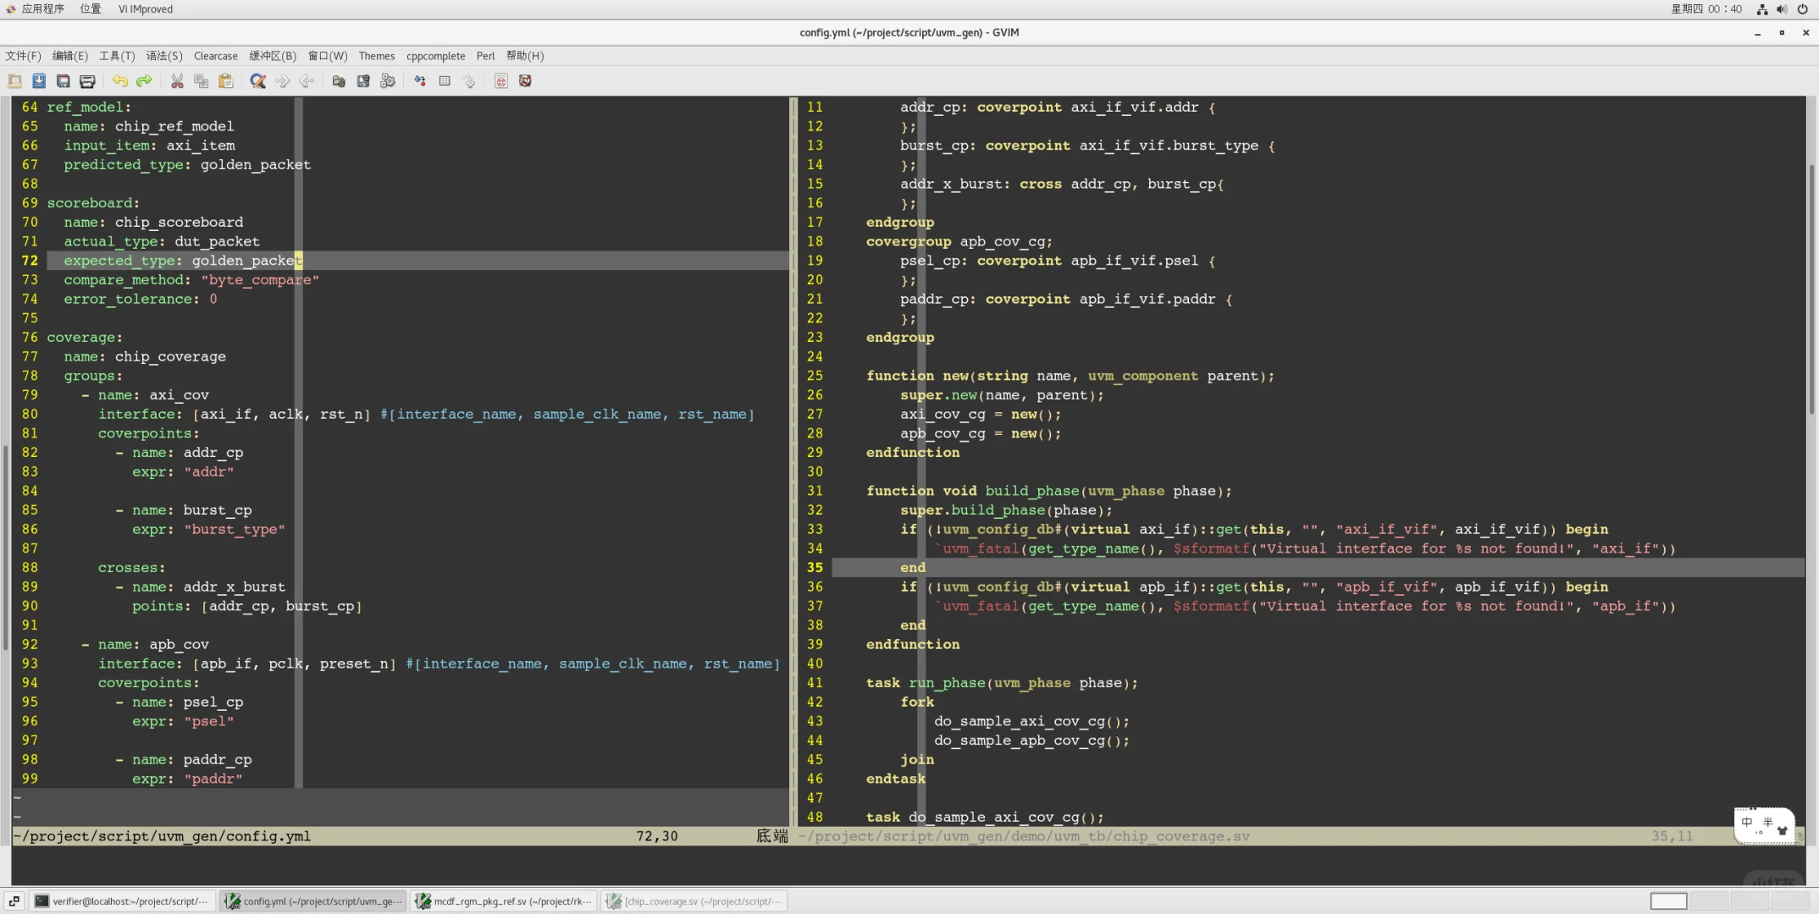Click the volume icon in system tray
Image resolution: width=1819 pixels, height=914 pixels.
click(1782, 9)
